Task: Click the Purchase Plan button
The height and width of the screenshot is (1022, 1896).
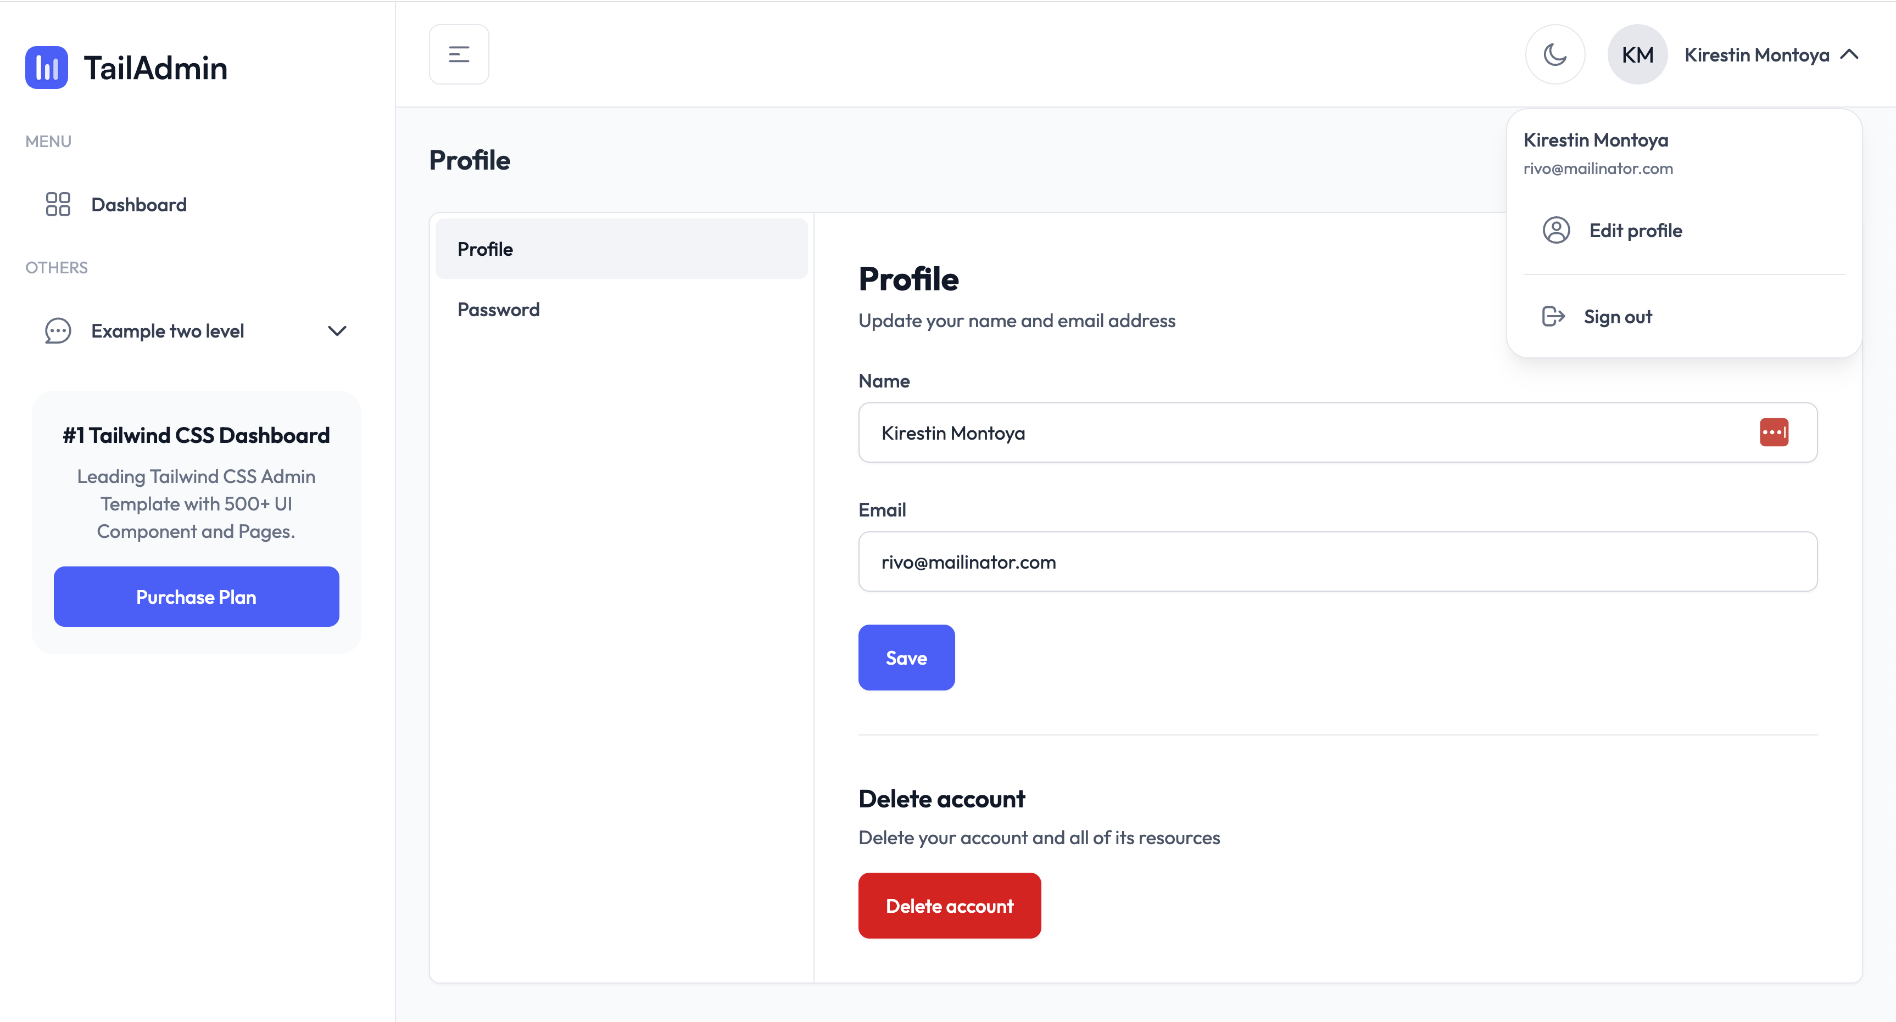Action: (x=196, y=597)
